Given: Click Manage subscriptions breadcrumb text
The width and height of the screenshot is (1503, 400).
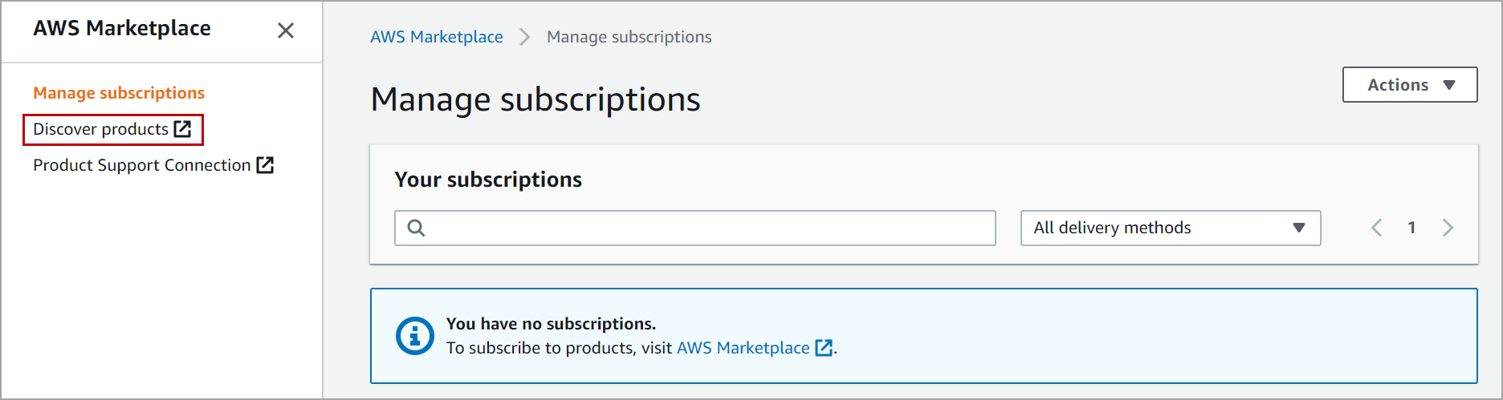Looking at the screenshot, I should pyautogui.click(x=629, y=37).
